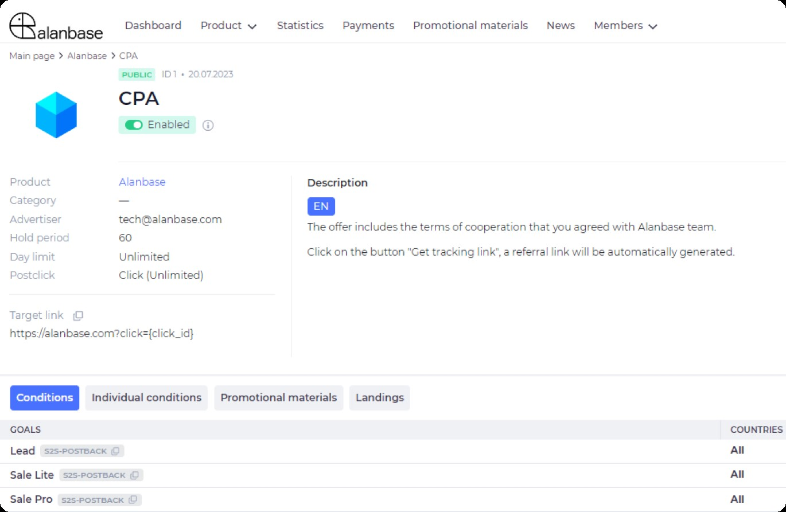The width and height of the screenshot is (786, 512).
Task: Click the CPA offer title
Action: click(139, 99)
